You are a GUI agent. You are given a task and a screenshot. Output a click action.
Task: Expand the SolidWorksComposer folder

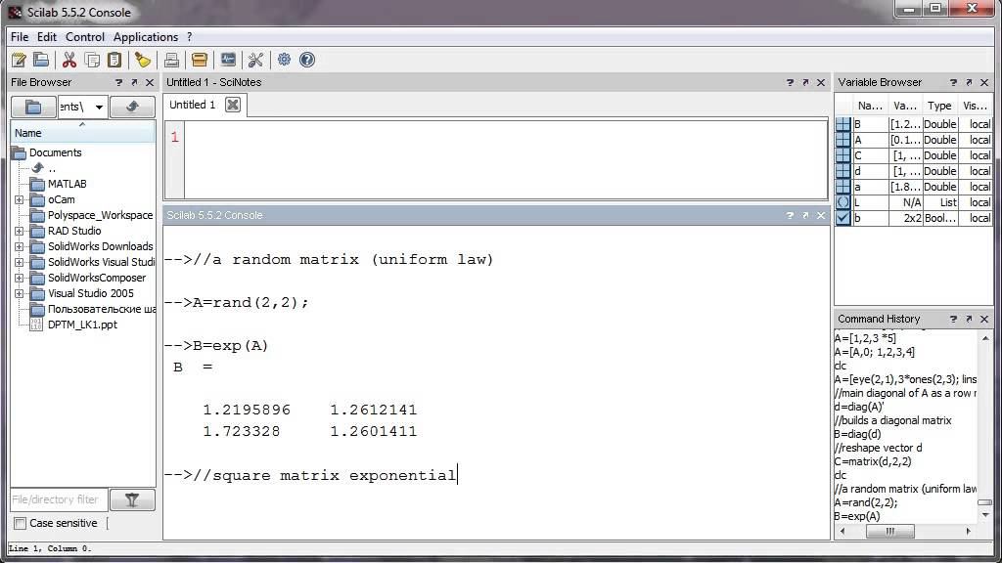coord(20,278)
